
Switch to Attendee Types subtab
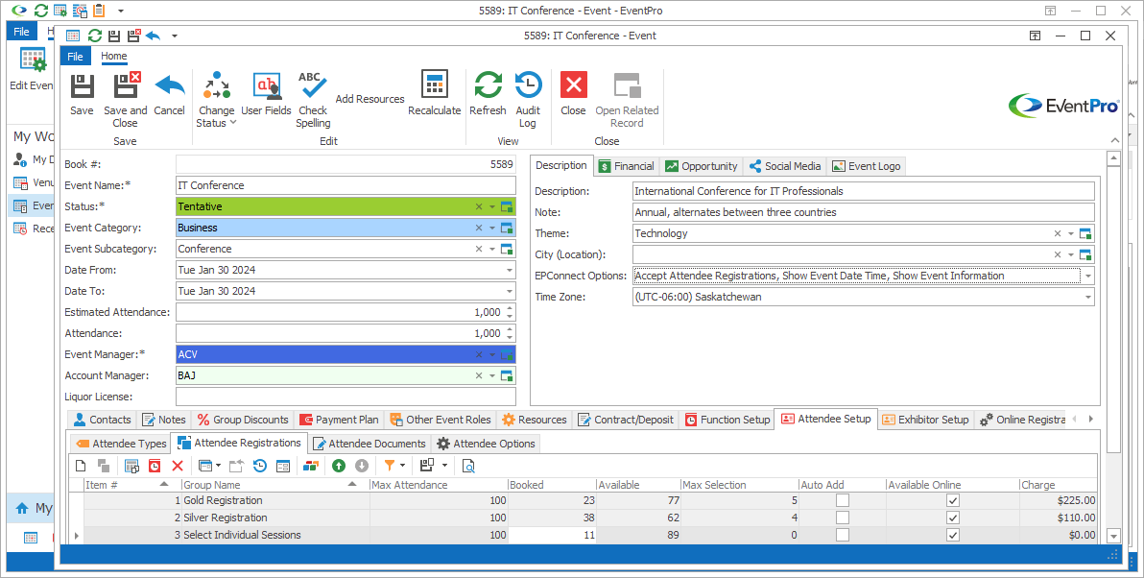pos(120,443)
